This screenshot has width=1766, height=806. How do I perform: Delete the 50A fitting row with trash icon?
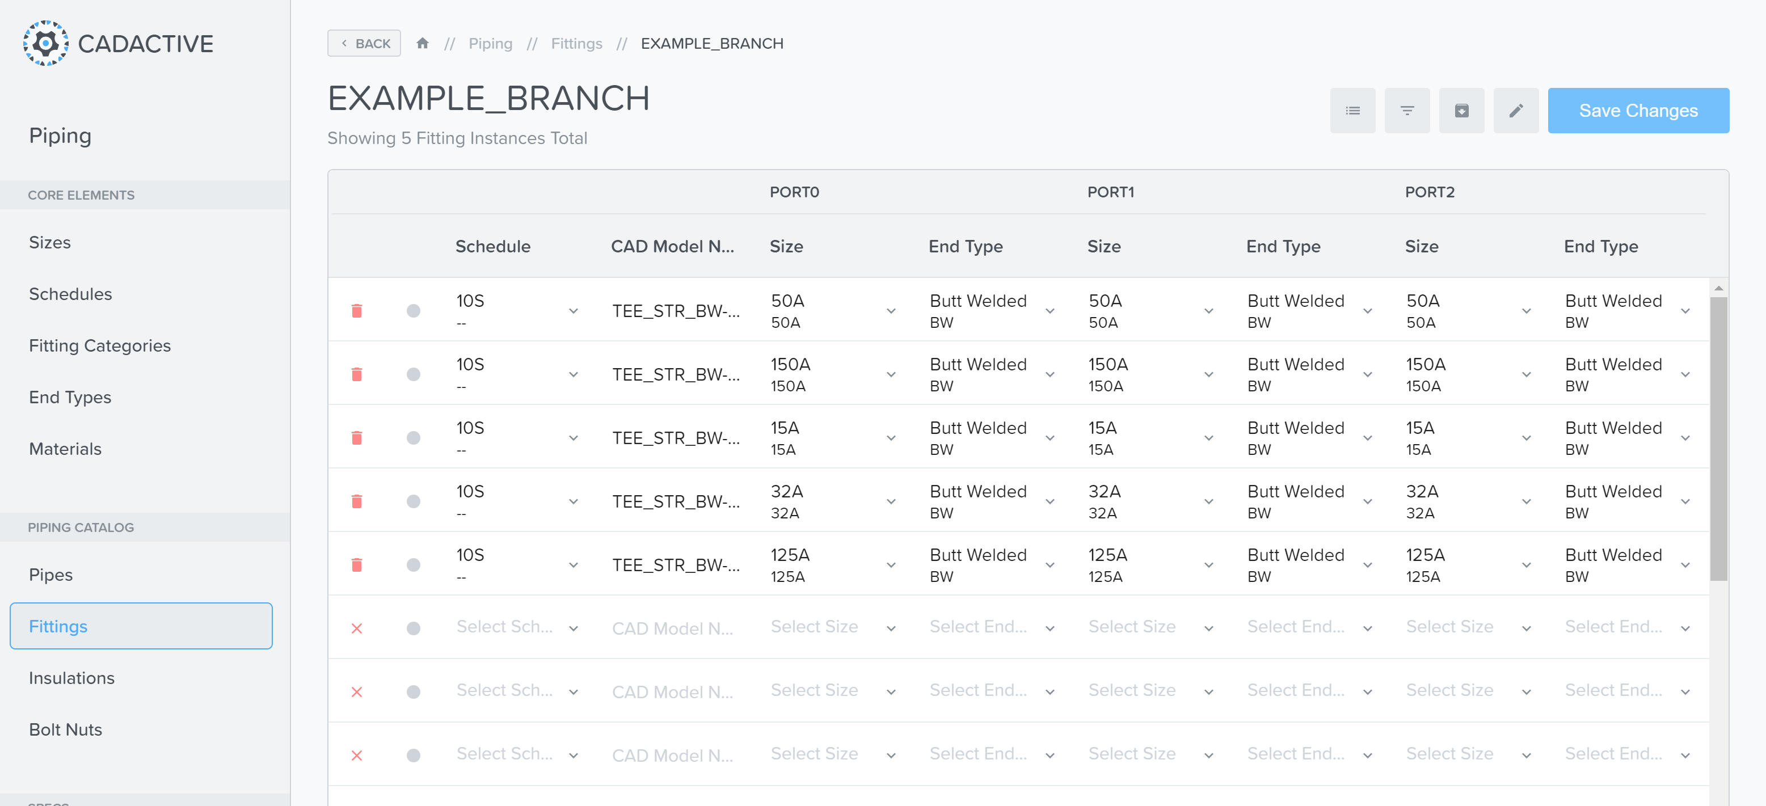[356, 310]
